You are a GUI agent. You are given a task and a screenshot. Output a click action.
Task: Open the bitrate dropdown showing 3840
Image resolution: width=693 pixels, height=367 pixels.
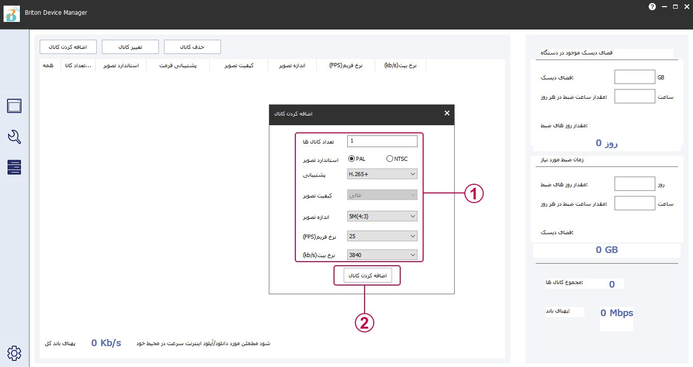click(x=382, y=255)
